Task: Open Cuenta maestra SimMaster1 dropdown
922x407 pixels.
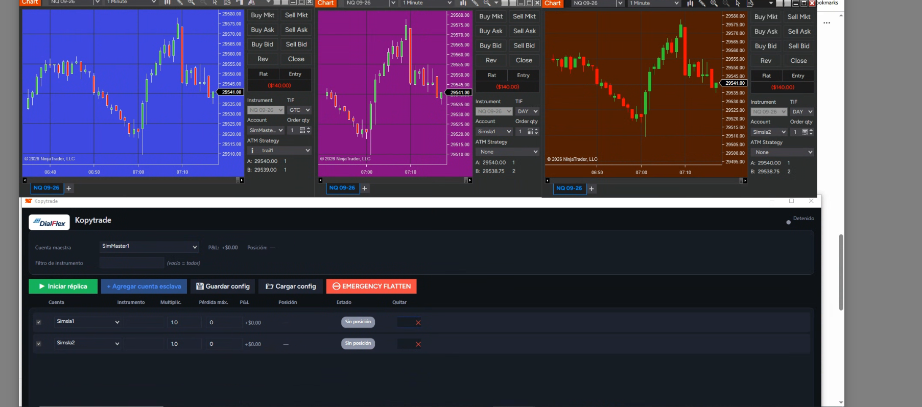Action: pyautogui.click(x=149, y=247)
